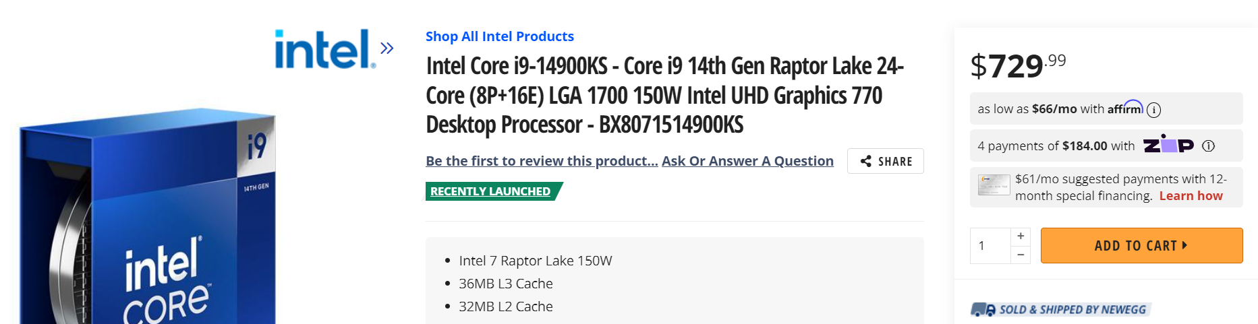Click the Sold & Shipped by Newegg truck icon
This screenshot has height=324, width=1258.
point(983,309)
